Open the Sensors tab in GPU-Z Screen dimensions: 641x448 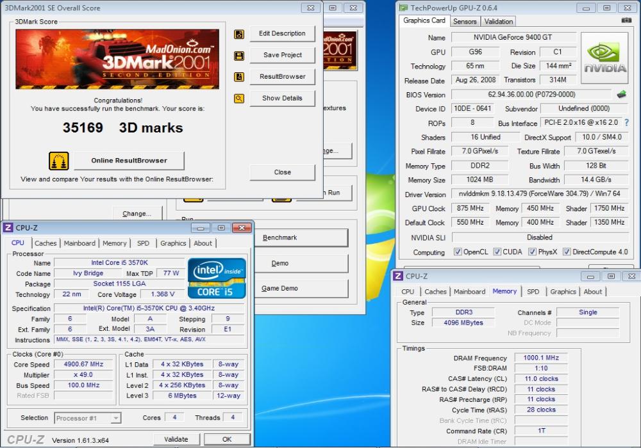(x=465, y=21)
